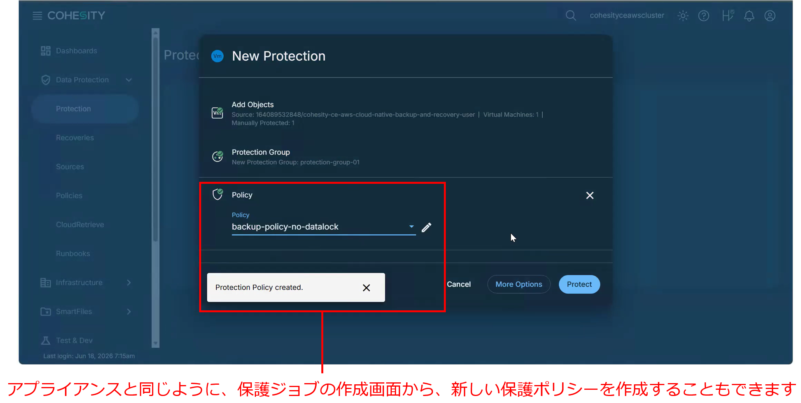Dismiss the Protection Policy created toast
Image resolution: width=801 pixels, height=403 pixels.
[366, 288]
